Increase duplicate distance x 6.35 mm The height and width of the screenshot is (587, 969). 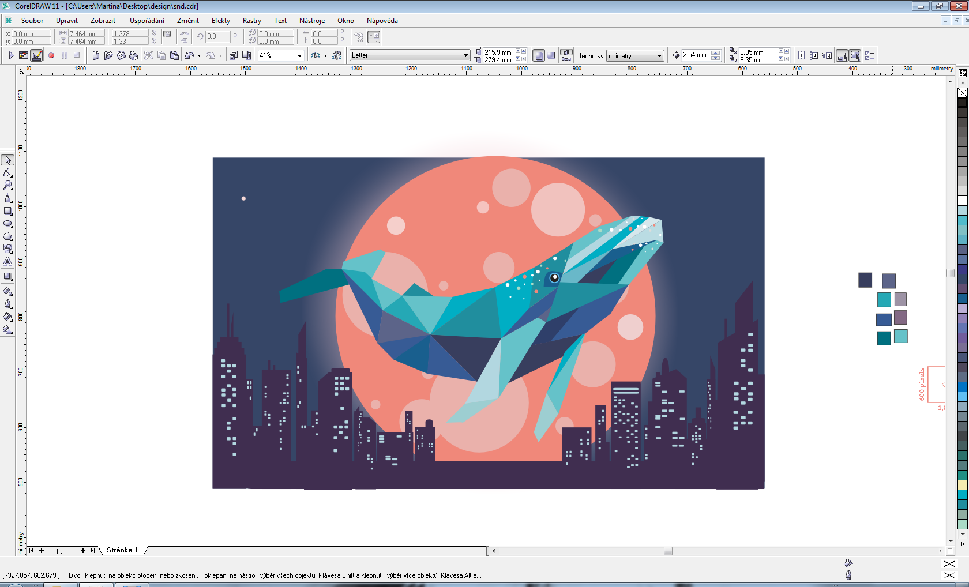(x=787, y=51)
